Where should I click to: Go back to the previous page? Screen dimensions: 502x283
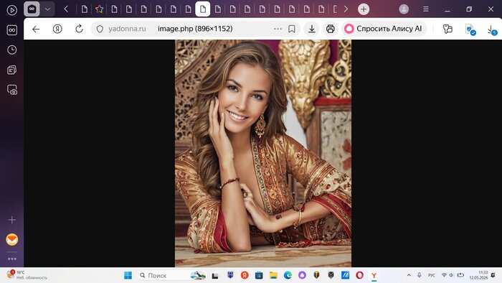36,29
